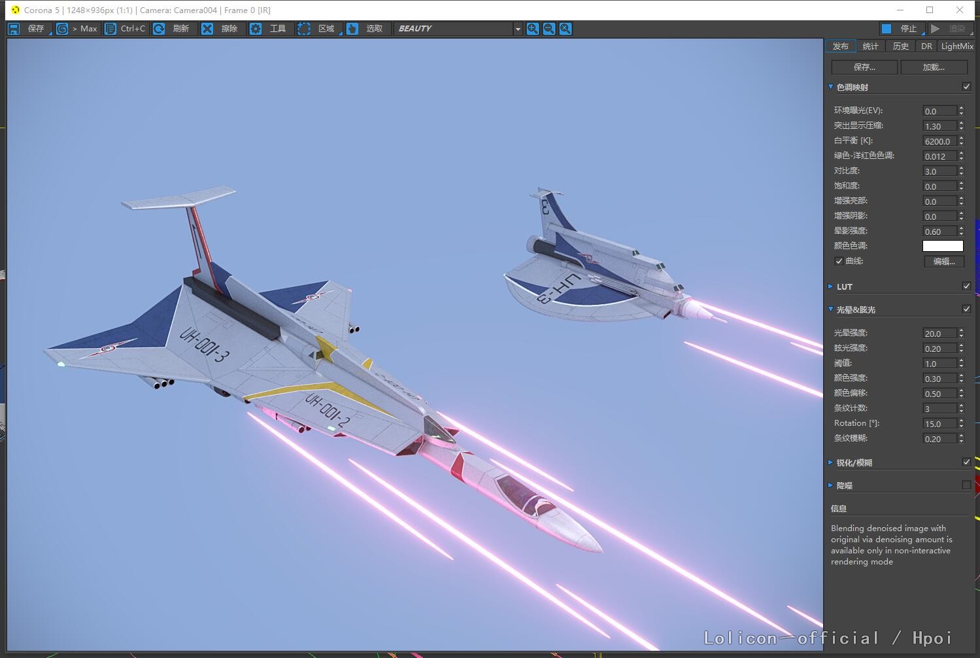
Task: Erase the render with the 擦除 icon
Action: (x=207, y=29)
